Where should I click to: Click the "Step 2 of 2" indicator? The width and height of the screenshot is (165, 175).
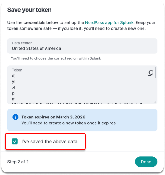(x=18, y=162)
